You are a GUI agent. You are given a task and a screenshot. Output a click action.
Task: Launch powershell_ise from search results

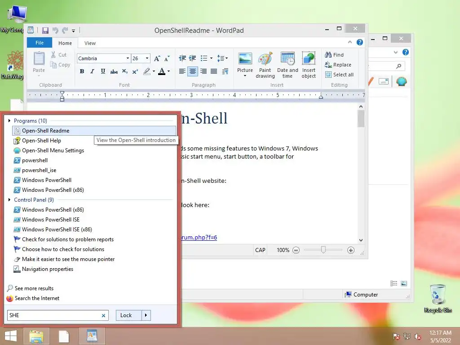tap(94, 170)
